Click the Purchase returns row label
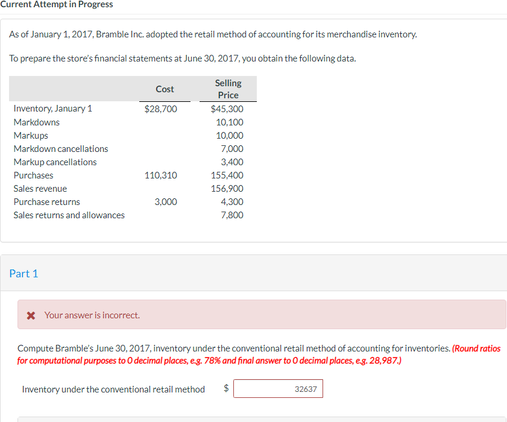Viewport: 507px width, 422px height. tap(46, 202)
